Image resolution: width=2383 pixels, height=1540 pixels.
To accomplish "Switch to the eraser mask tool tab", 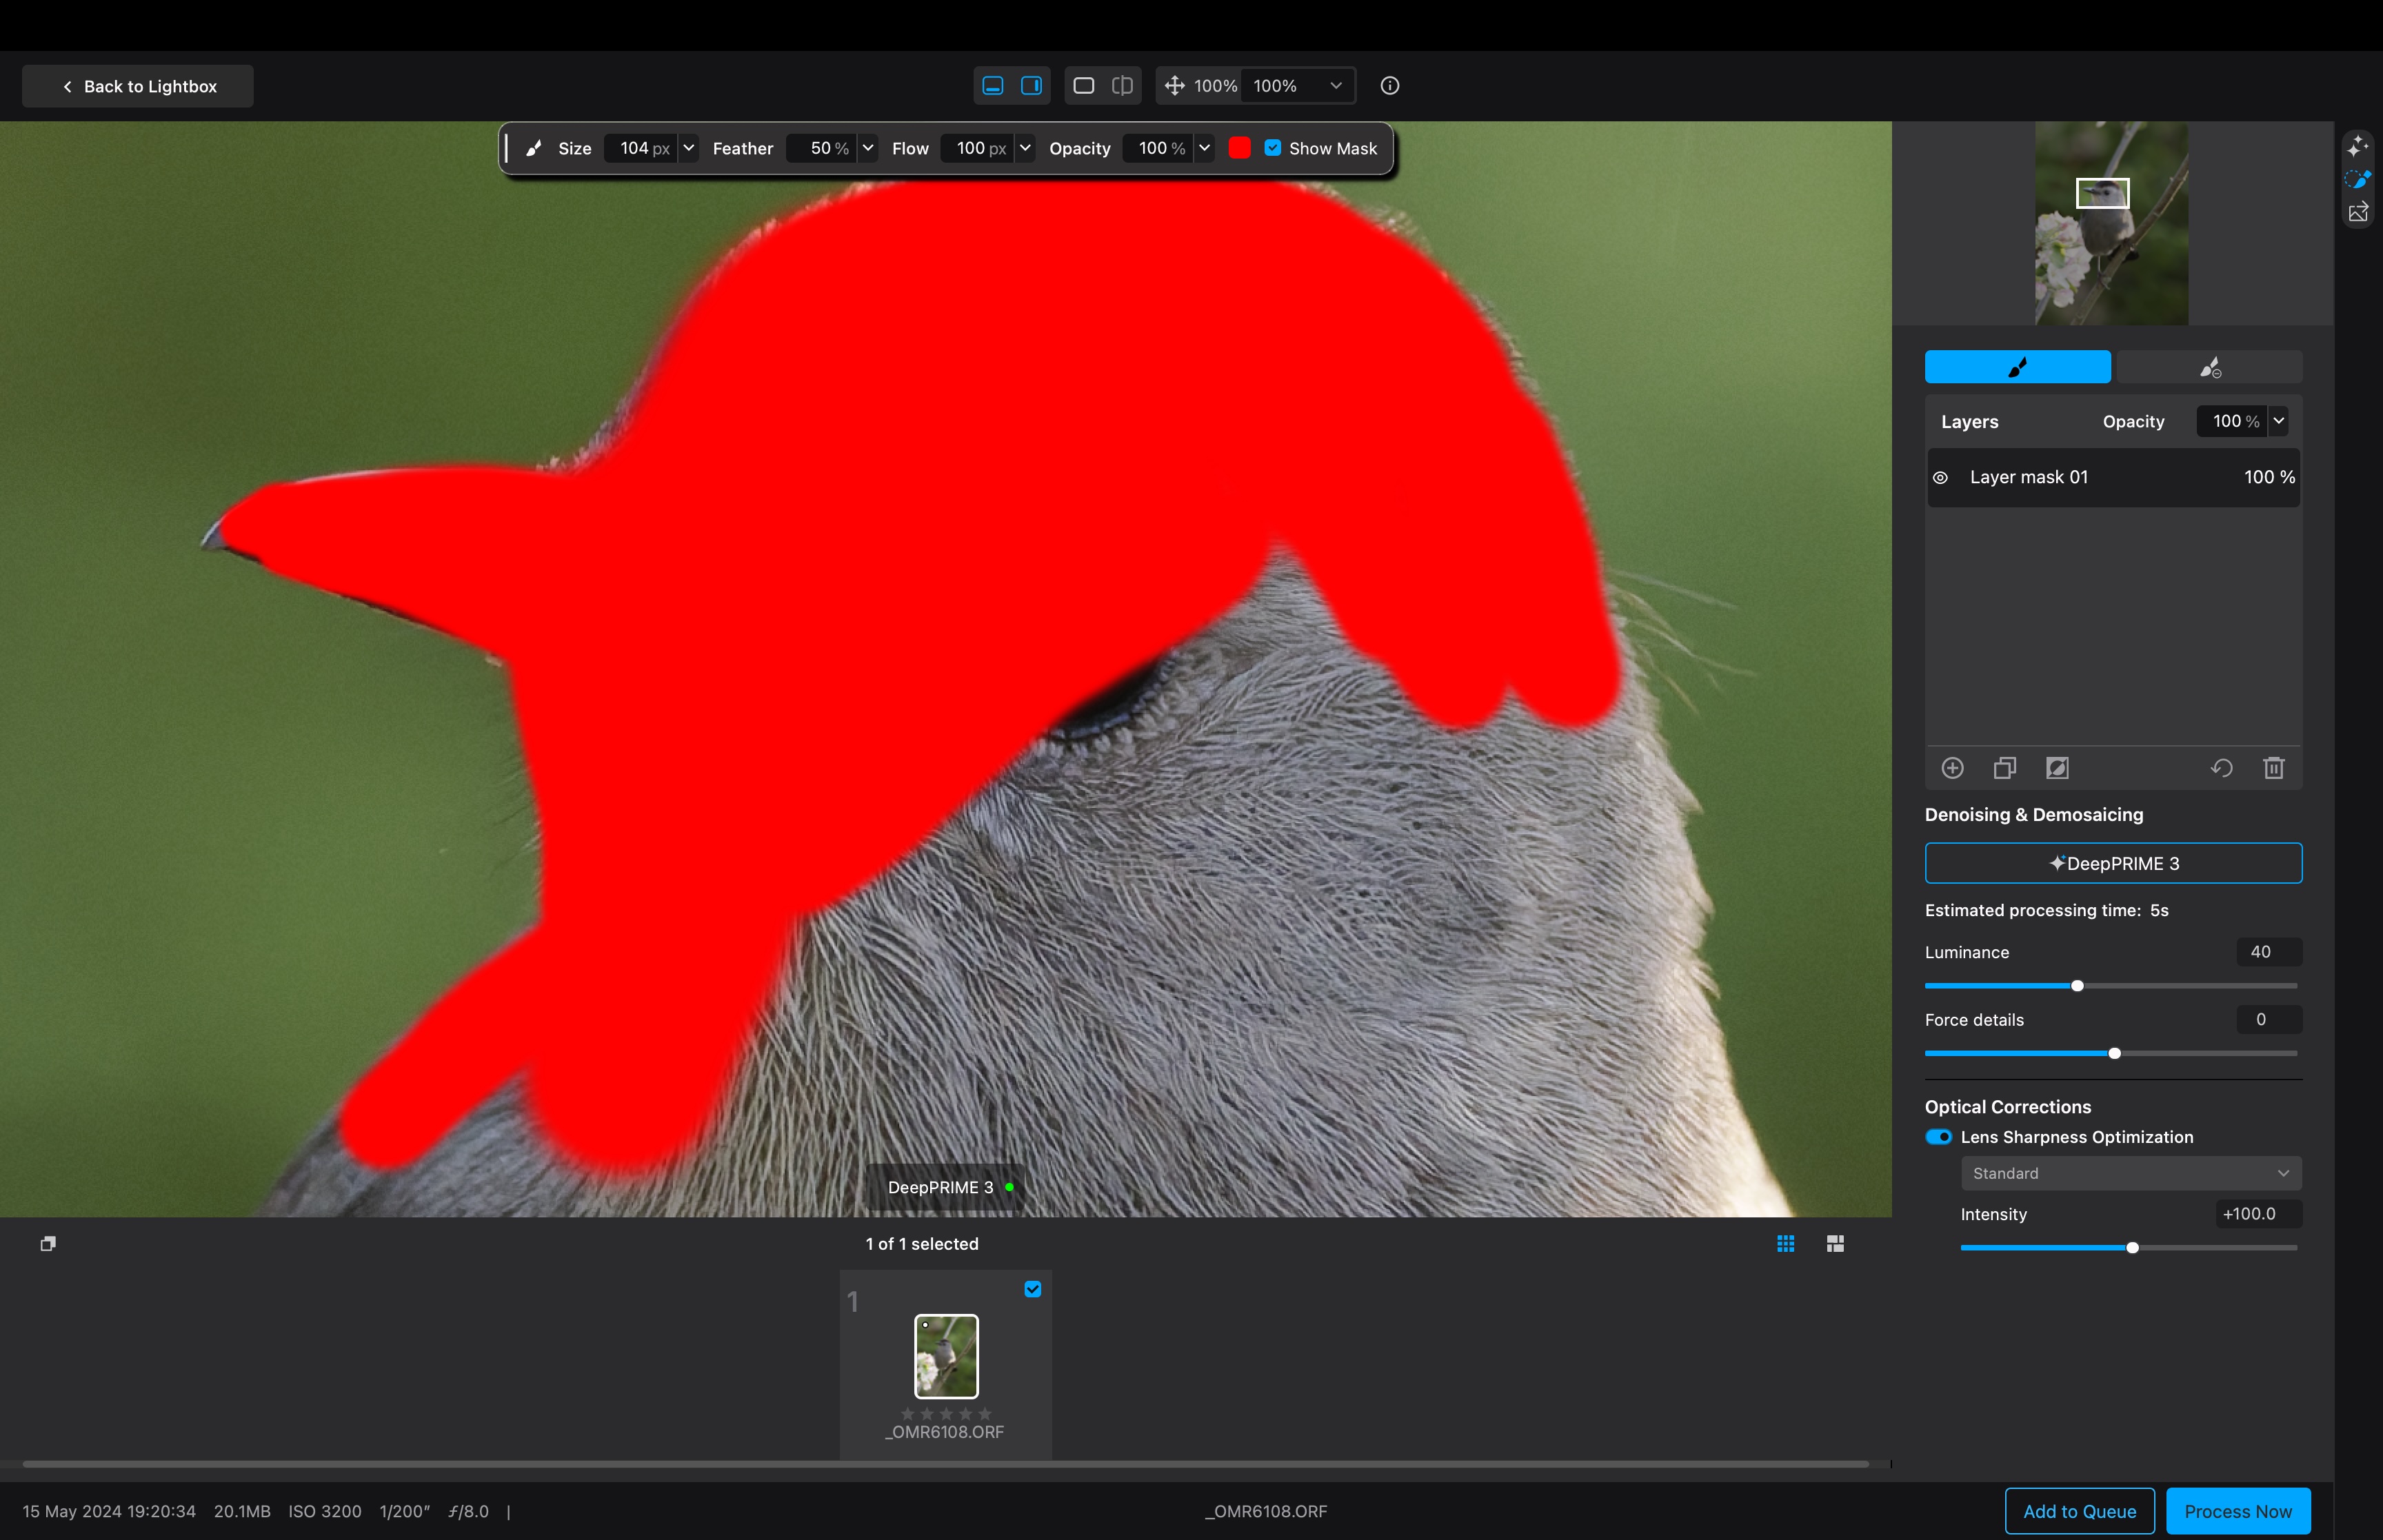I will tap(2209, 367).
